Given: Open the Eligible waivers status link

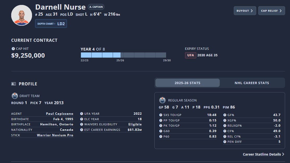Looking at the screenshot, I should (135, 124).
